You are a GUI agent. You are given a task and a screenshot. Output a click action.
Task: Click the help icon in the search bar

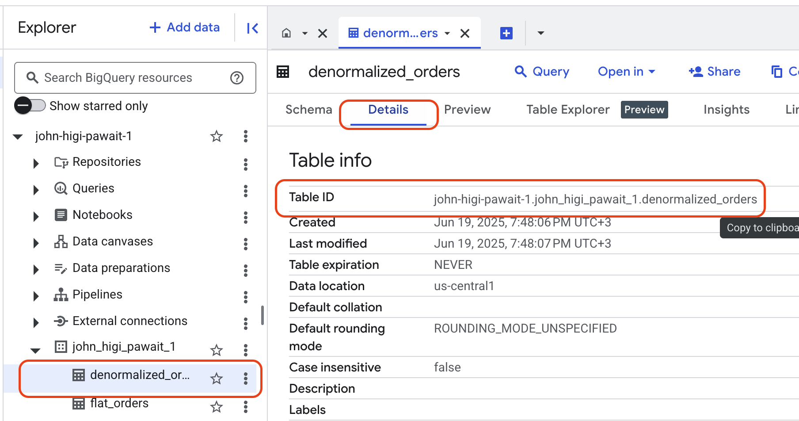[237, 78]
